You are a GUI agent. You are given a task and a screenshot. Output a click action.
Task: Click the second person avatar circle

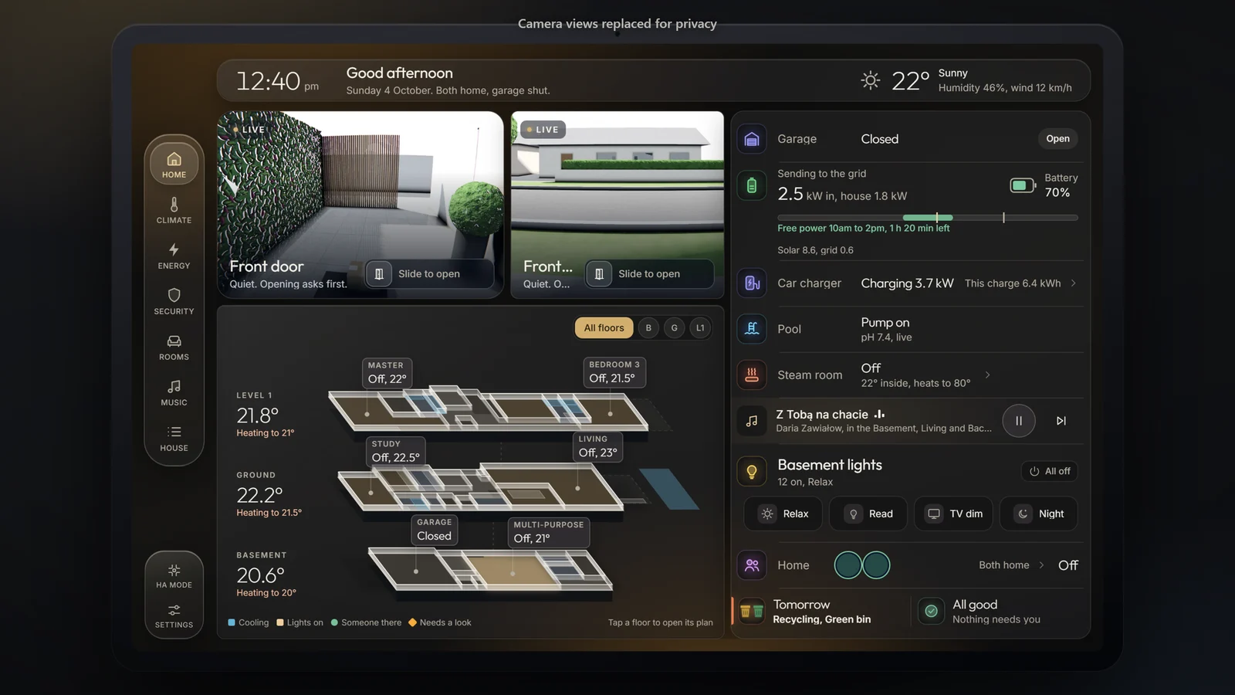pyautogui.click(x=876, y=565)
